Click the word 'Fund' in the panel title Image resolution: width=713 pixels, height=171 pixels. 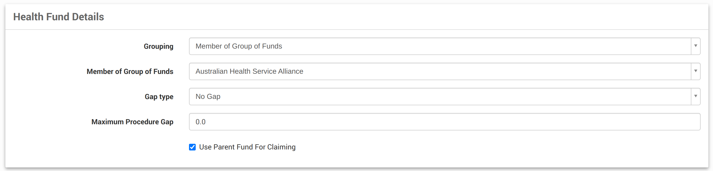click(58, 17)
